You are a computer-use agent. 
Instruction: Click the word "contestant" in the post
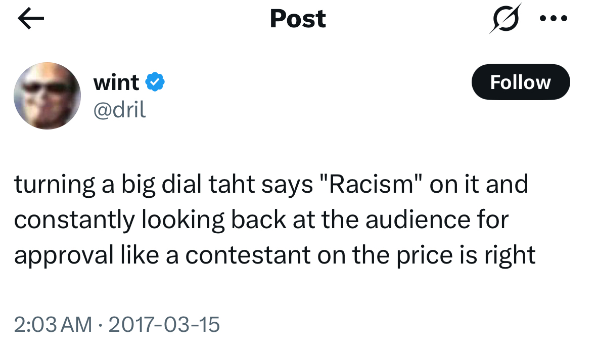click(x=248, y=255)
